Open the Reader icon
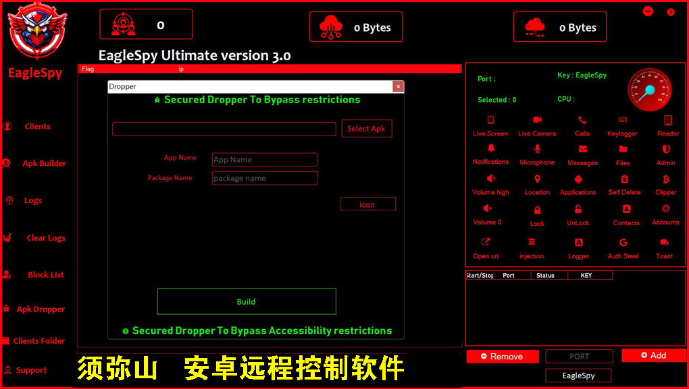Screen dimensions: 689x389 pos(668,120)
